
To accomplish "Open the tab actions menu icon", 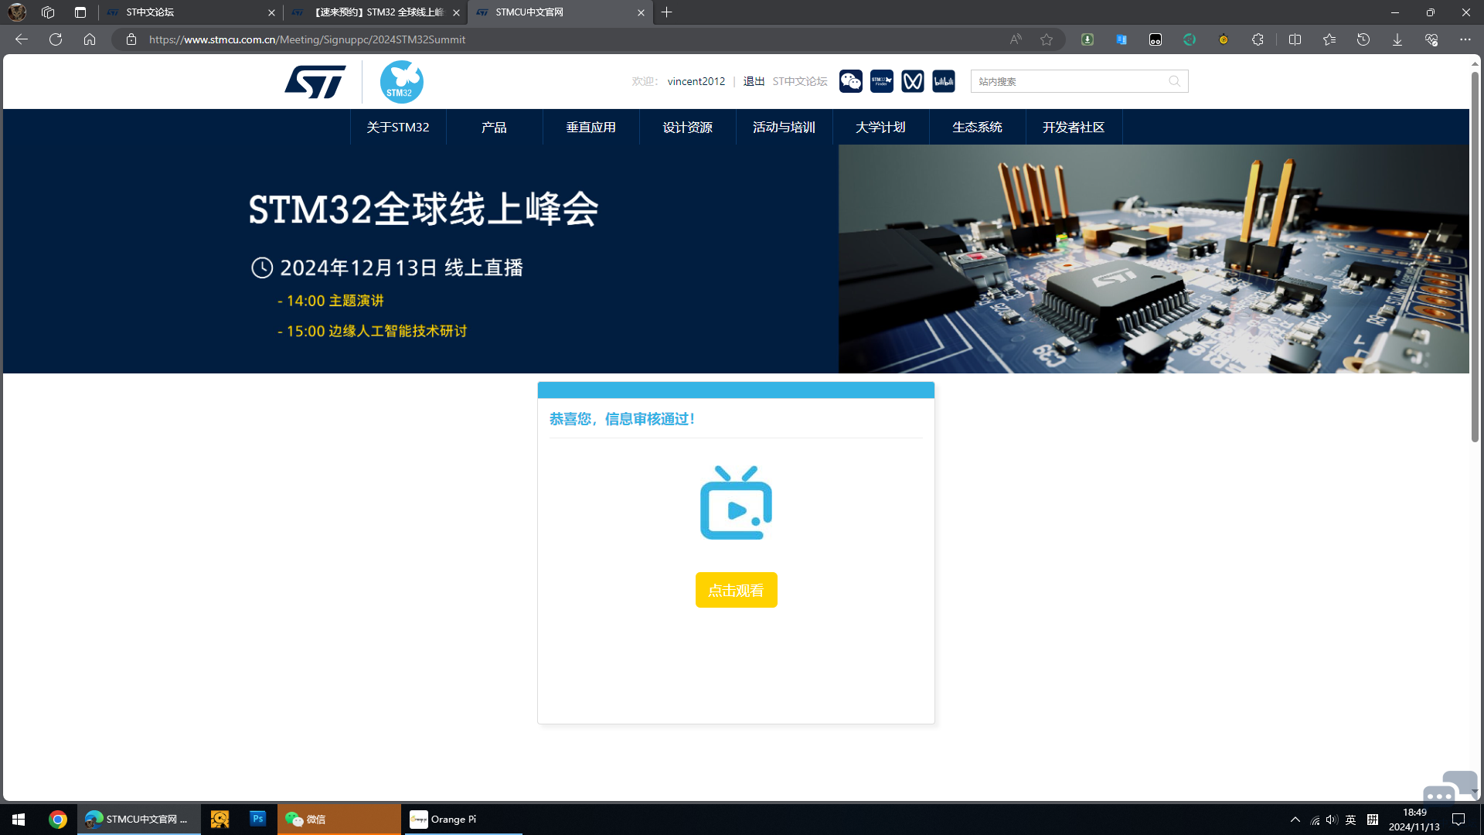I will click(80, 12).
